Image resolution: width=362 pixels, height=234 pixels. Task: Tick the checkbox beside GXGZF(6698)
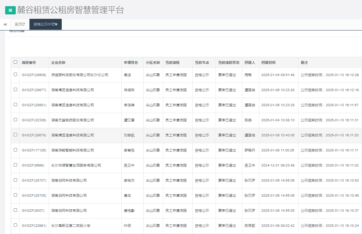pos(15,165)
